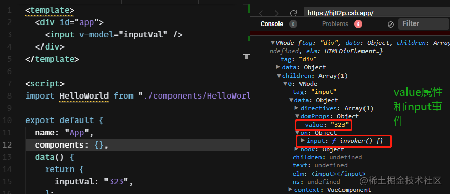Image resolution: width=450 pixels, height=194 pixels.
Task: Click the value: "323" property
Action: (327, 125)
